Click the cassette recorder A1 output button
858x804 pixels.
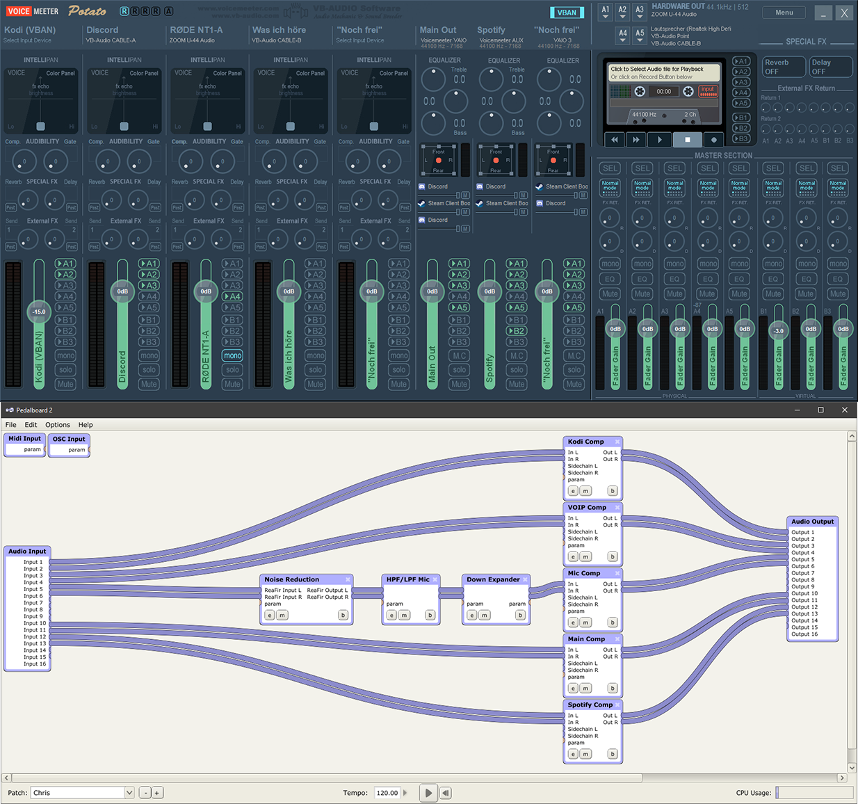pyautogui.click(x=742, y=61)
